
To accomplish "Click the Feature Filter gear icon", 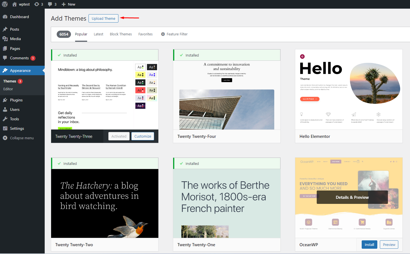I will tap(163, 34).
